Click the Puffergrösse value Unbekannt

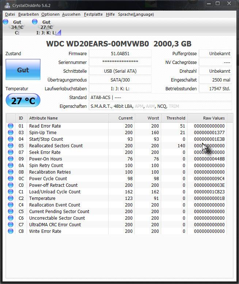[215, 54]
